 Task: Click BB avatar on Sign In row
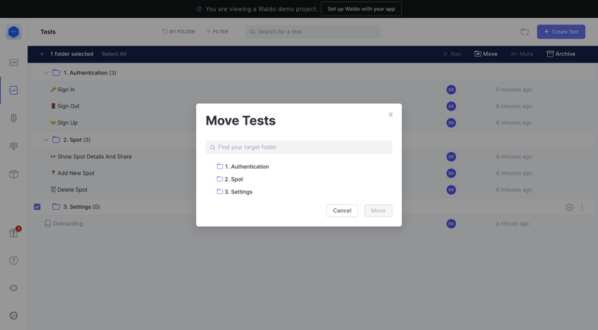[451, 90]
